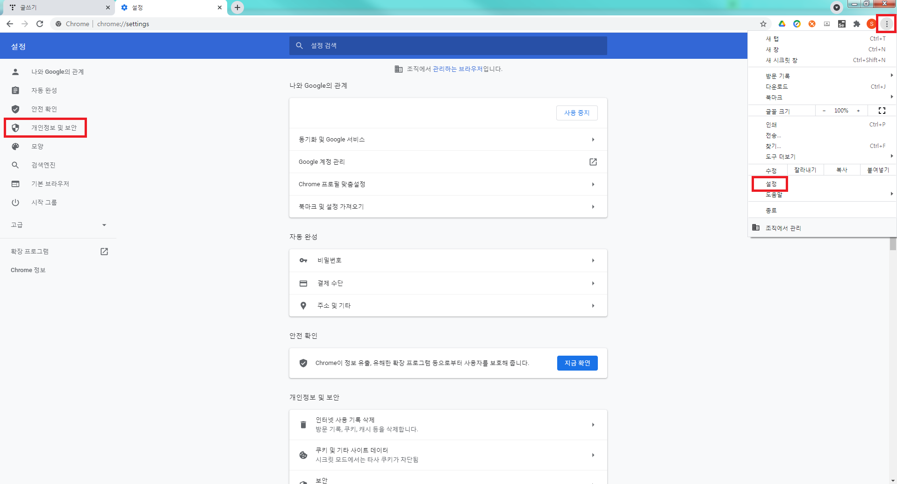This screenshot has width=897, height=484.
Task: Click the 설정 검색 search field
Action: pyautogui.click(x=448, y=46)
